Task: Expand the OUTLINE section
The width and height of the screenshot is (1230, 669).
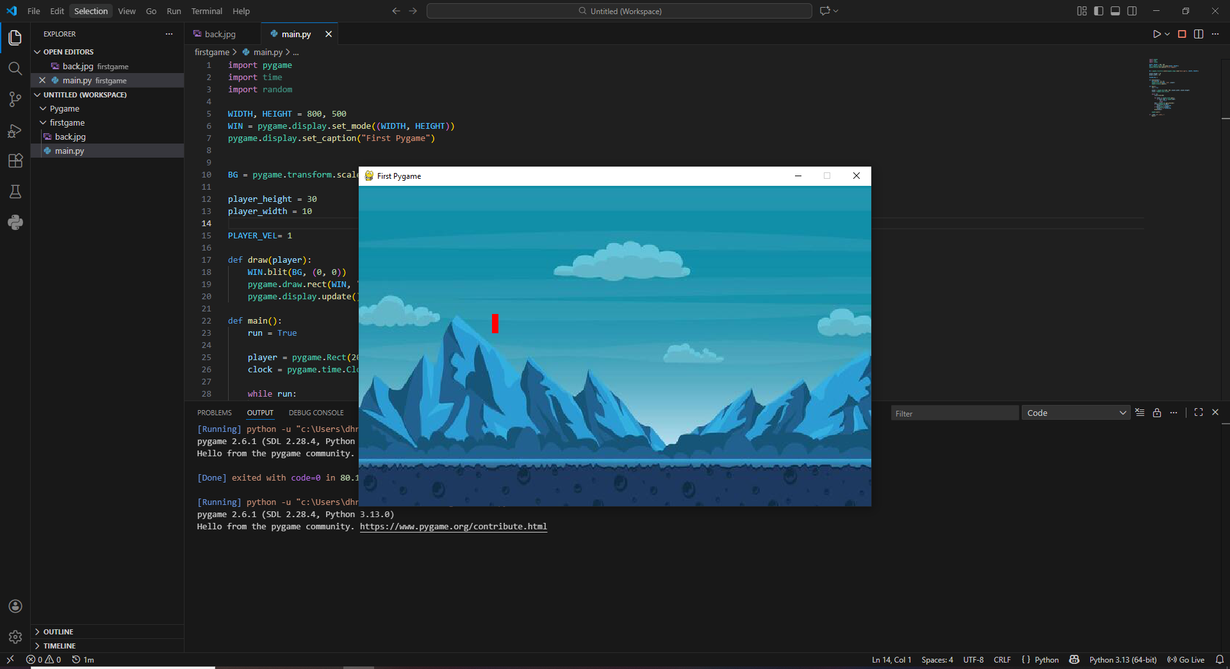Action: pos(58,632)
